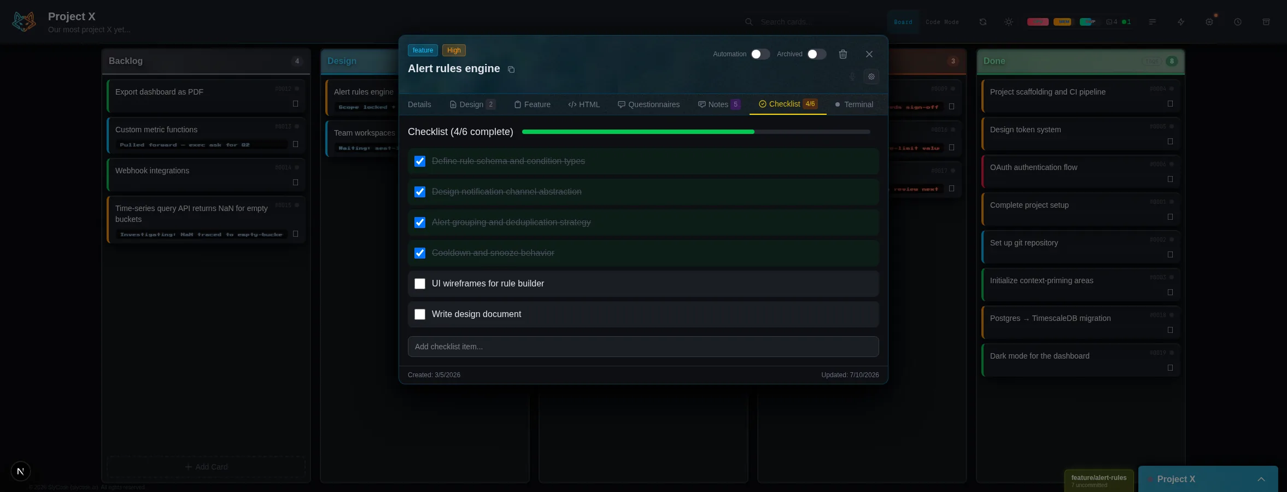Click the search magnifier icon
1287x492 pixels.
[749, 22]
